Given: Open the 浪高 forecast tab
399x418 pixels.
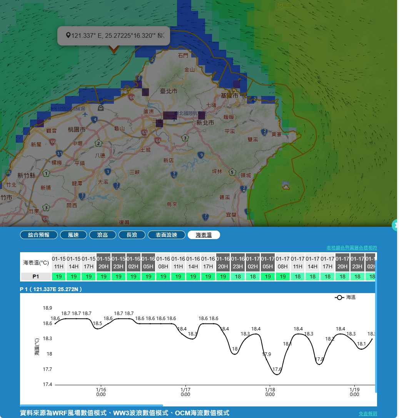Looking at the screenshot, I should 102,235.
